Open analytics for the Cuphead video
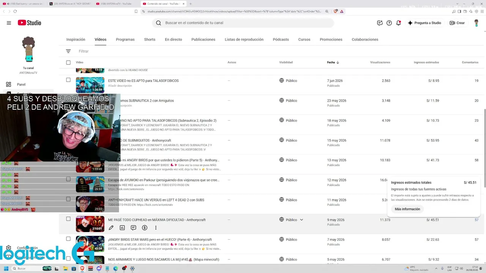The image size is (486, 273). tap(122, 228)
